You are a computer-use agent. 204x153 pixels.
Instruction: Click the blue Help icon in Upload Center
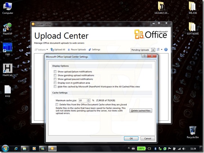(166, 49)
